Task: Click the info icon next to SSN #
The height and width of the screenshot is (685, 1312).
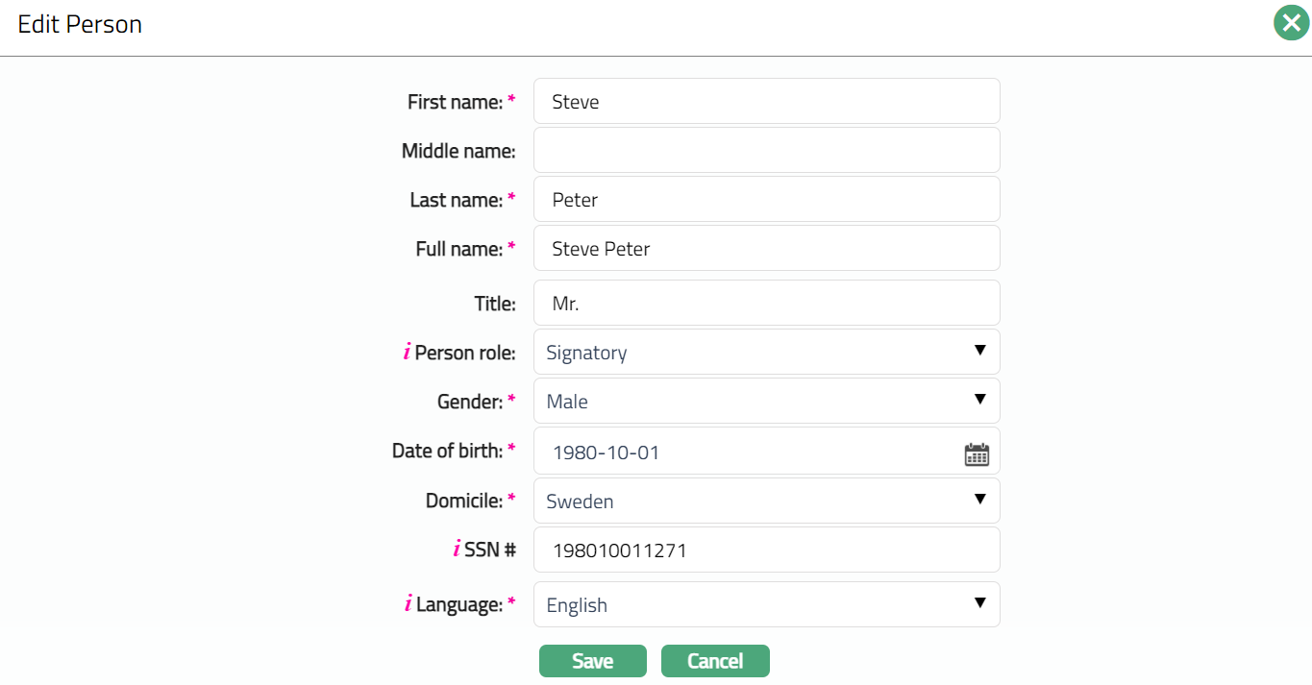Action: tap(457, 550)
